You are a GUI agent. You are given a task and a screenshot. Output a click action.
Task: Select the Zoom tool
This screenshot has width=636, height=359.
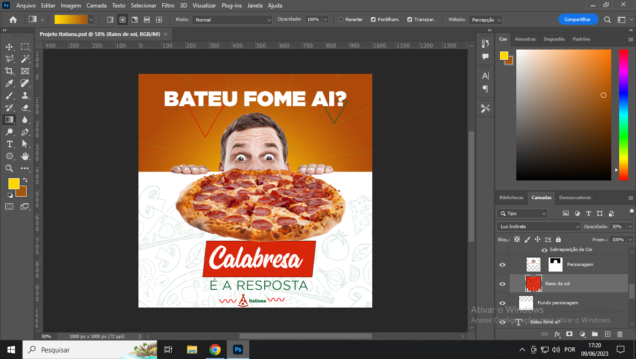coord(9,168)
